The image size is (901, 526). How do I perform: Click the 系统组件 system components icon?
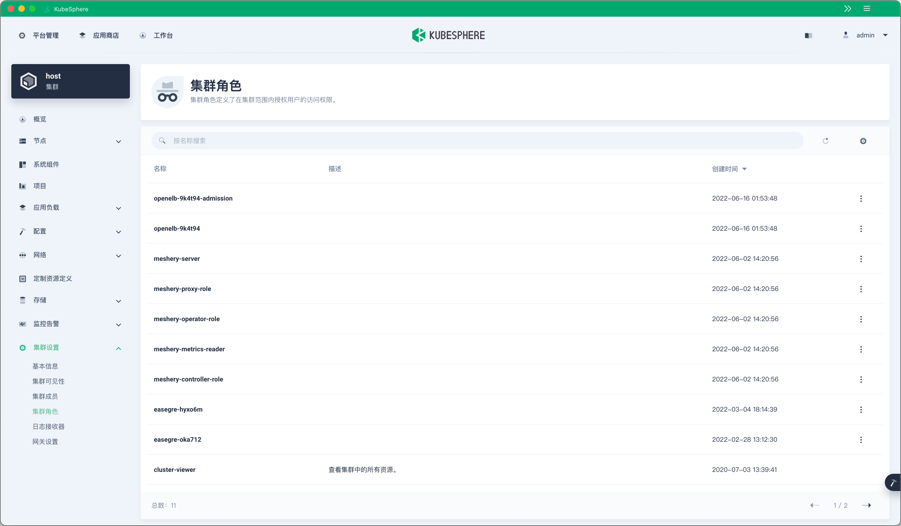23,164
